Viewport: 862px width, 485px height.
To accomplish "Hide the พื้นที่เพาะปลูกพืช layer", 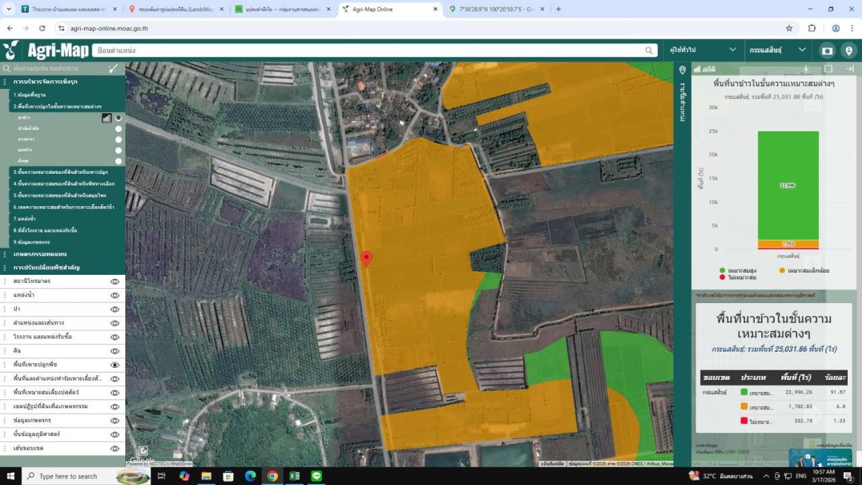I will point(114,365).
